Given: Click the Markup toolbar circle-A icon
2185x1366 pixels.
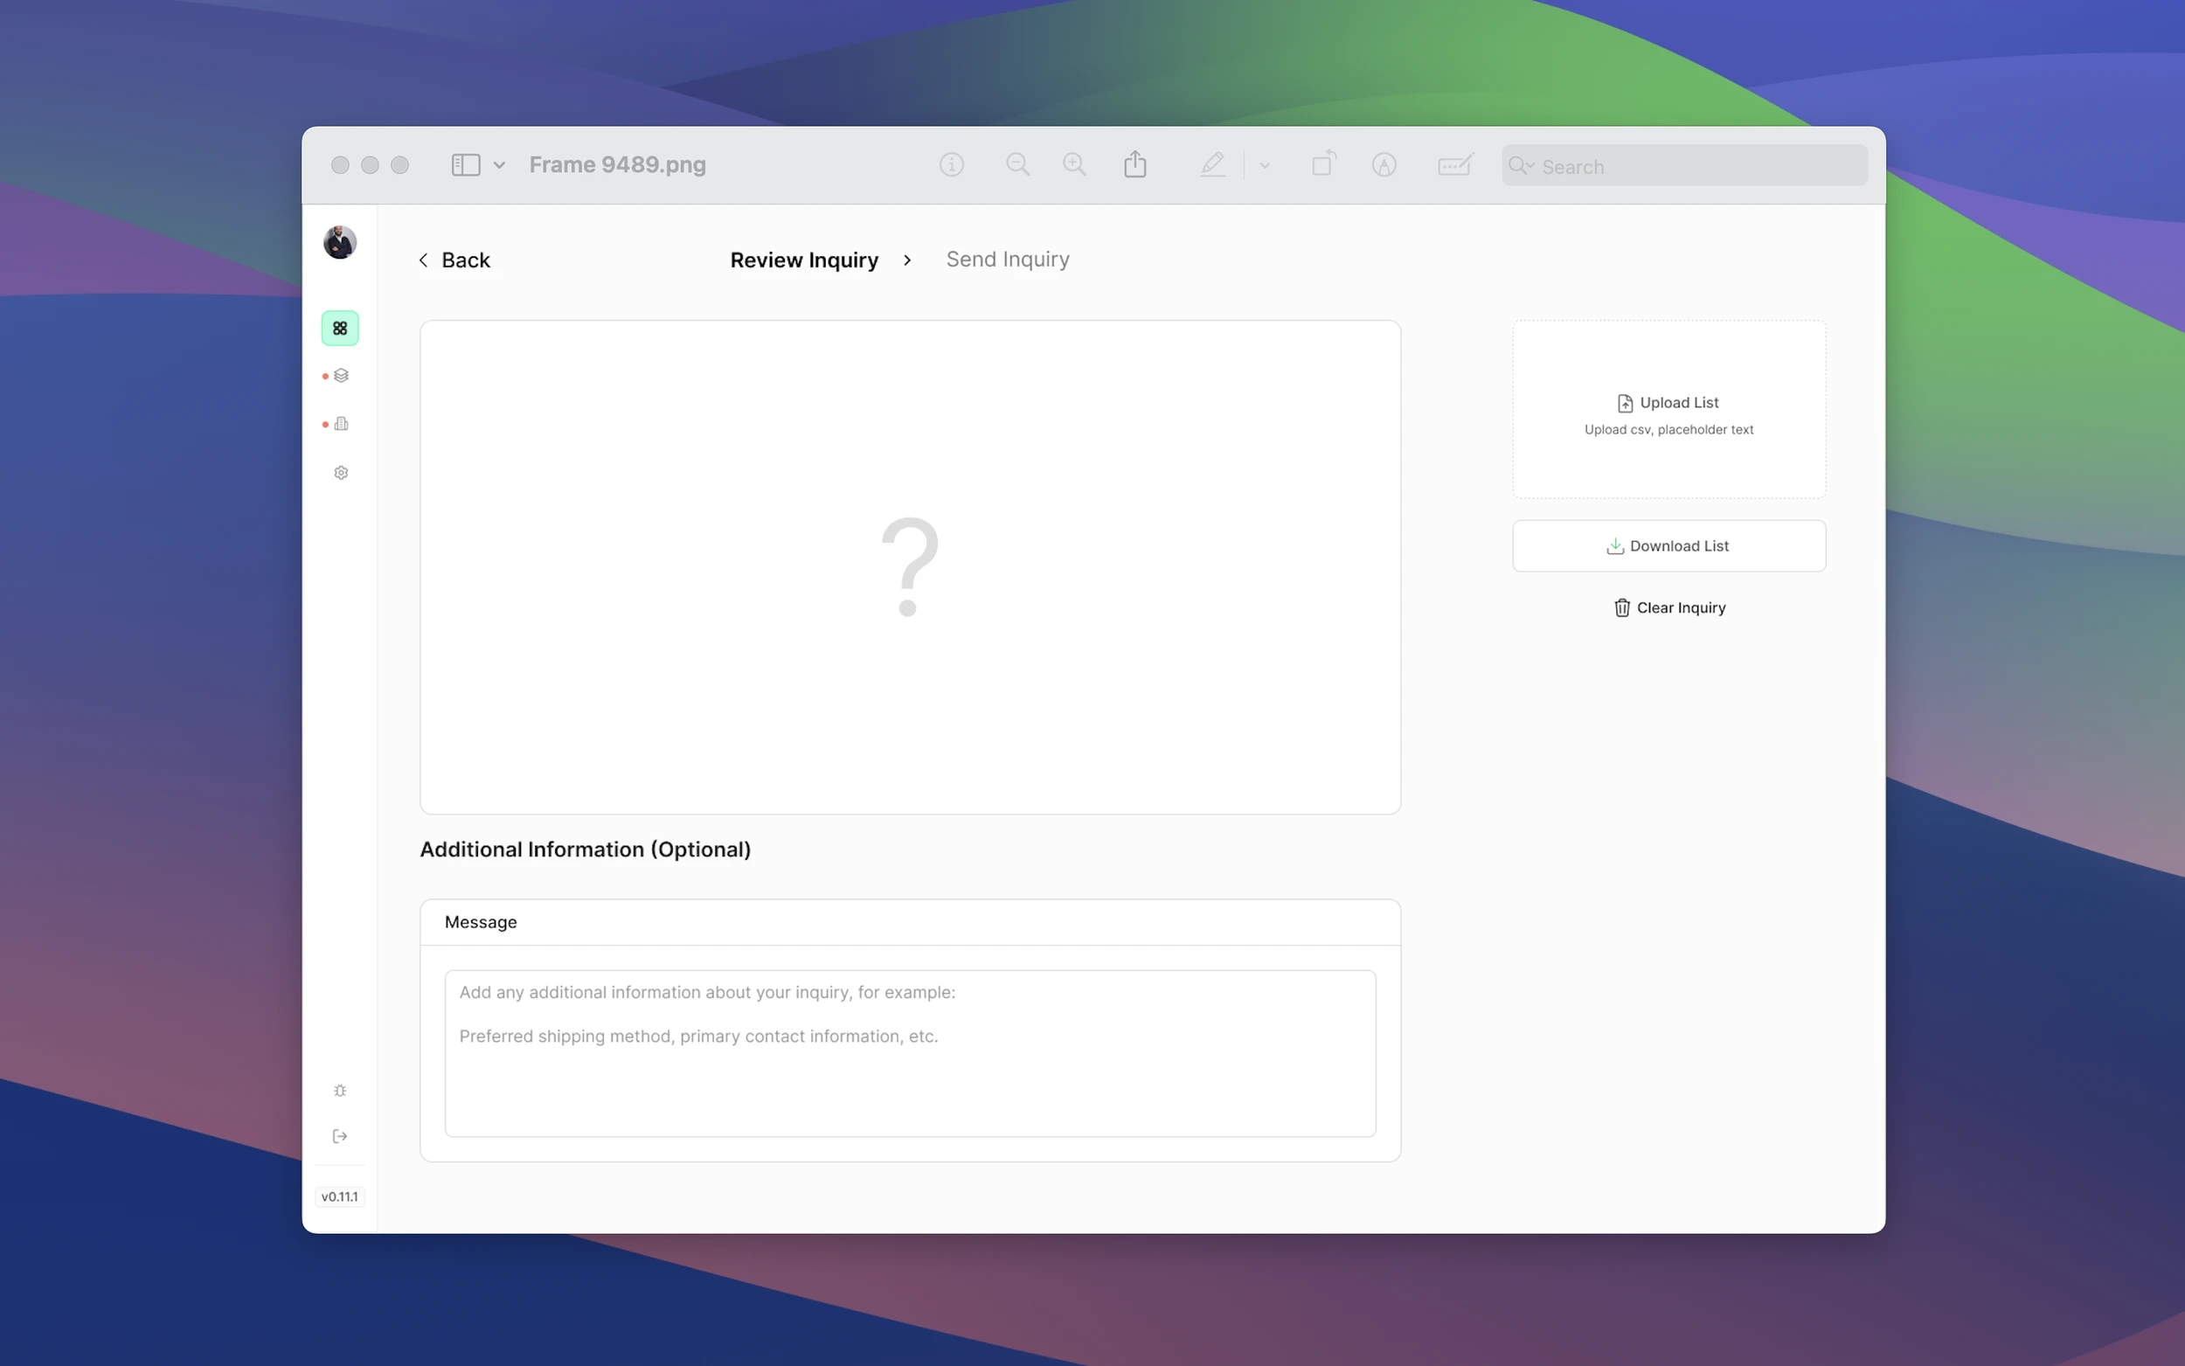Looking at the screenshot, I should (1384, 164).
